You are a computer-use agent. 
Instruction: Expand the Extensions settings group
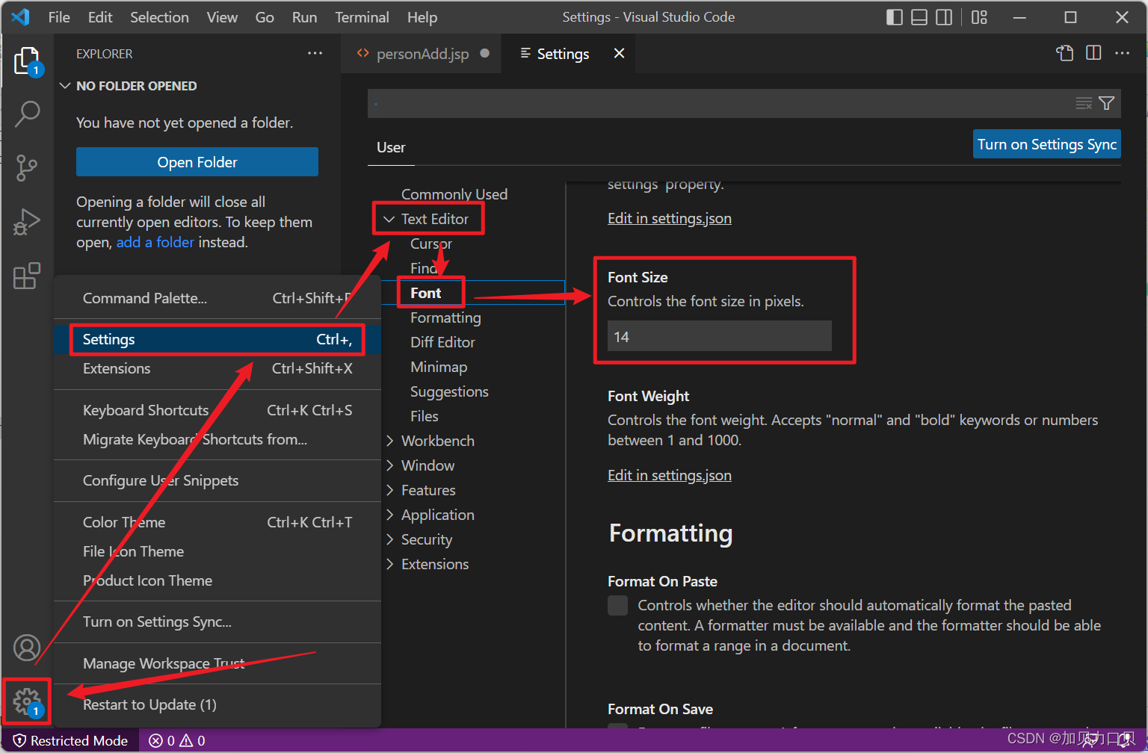point(389,564)
